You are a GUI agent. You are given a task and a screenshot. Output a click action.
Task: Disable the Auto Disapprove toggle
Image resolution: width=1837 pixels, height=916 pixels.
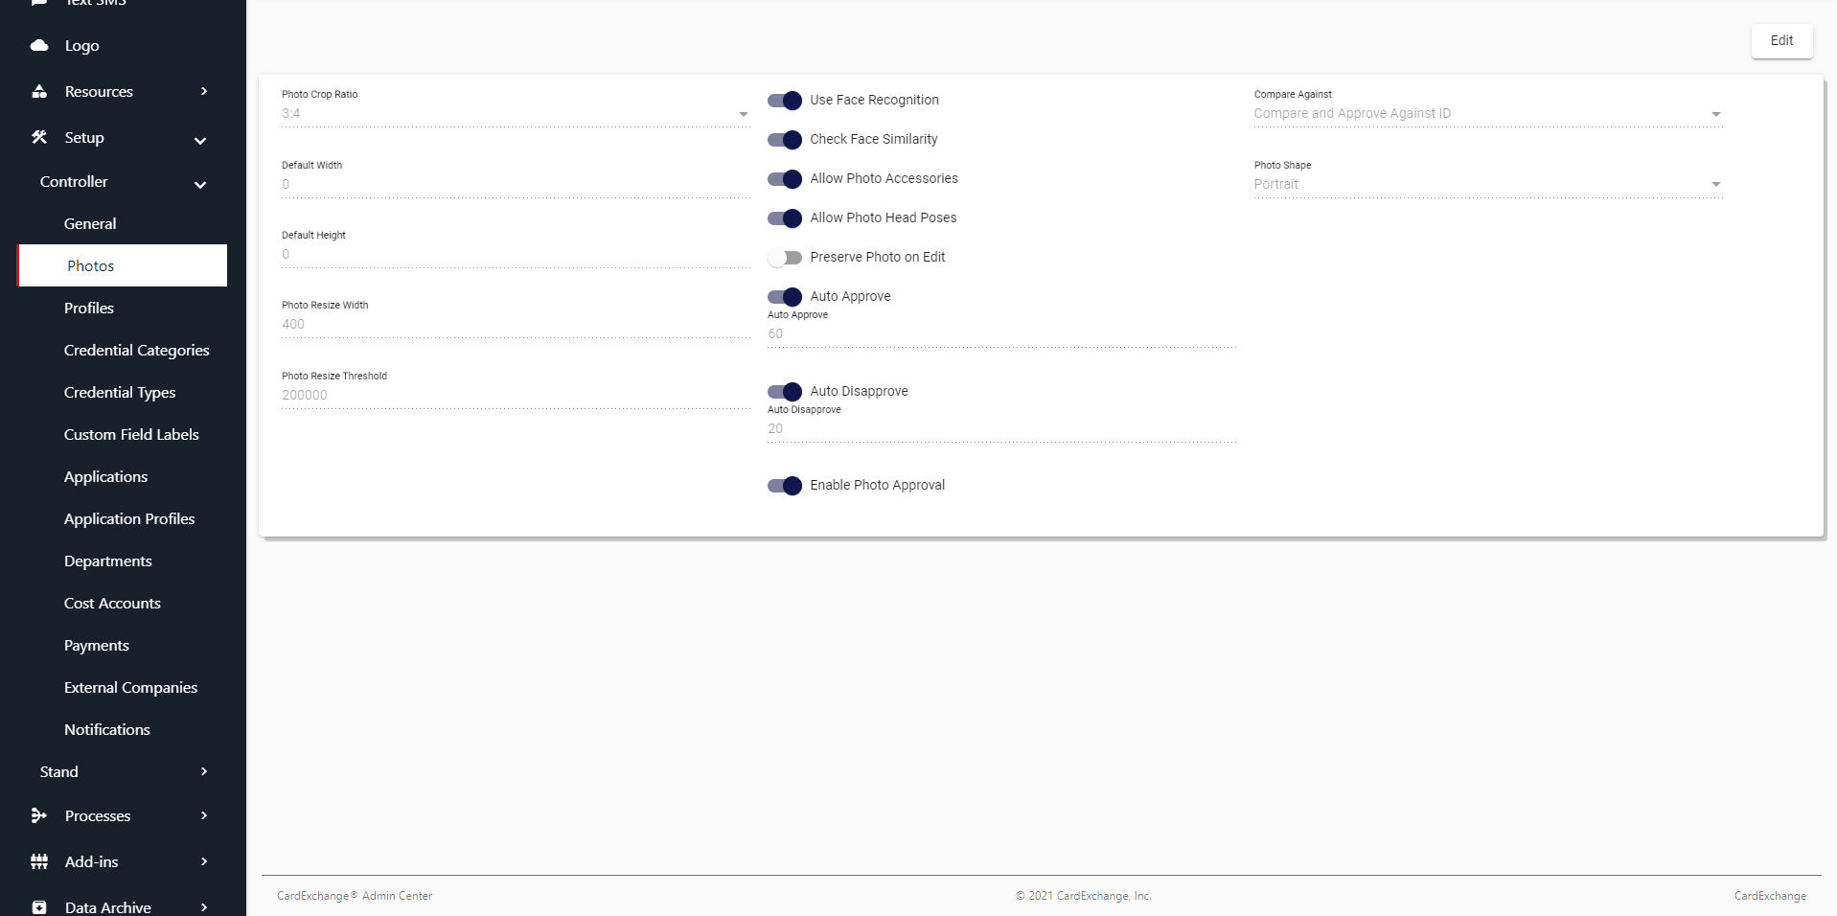click(x=785, y=392)
